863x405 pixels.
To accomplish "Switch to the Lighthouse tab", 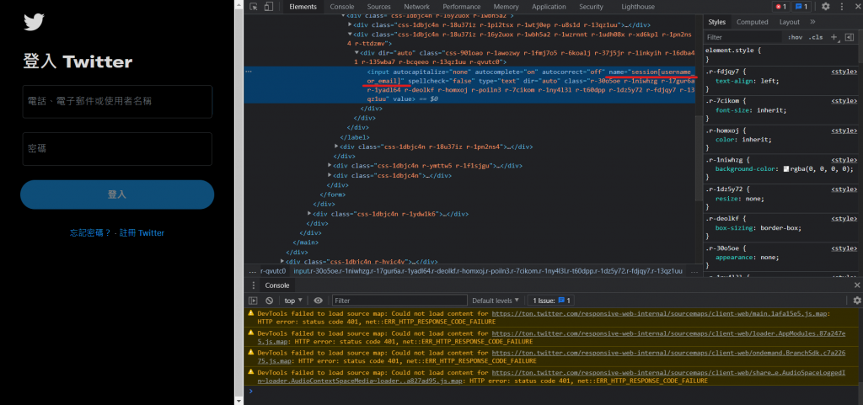I will pyautogui.click(x=638, y=7).
